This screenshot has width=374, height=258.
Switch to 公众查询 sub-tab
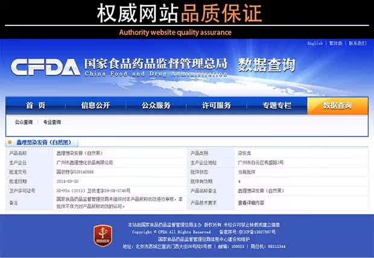coord(24,122)
